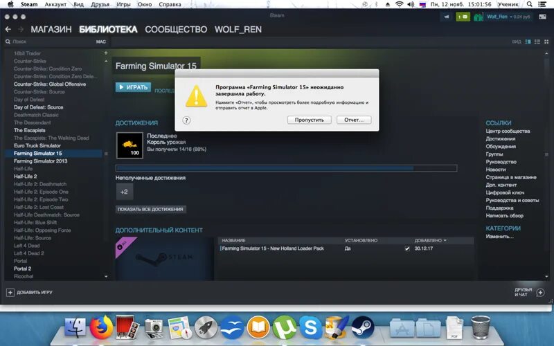Click the DLC Steam thumbnail image
Viewport: 554px width, 346px height.
[165, 259]
